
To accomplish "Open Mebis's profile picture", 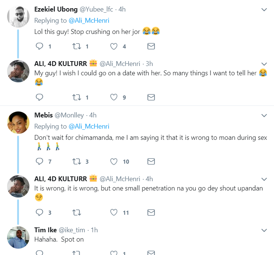I will [18, 123].
